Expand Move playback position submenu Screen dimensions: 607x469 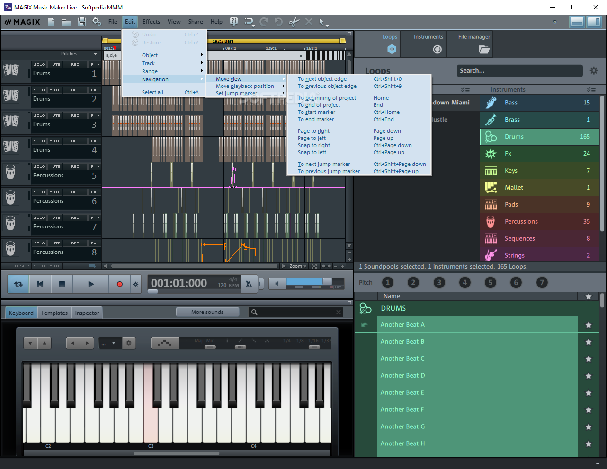(246, 86)
